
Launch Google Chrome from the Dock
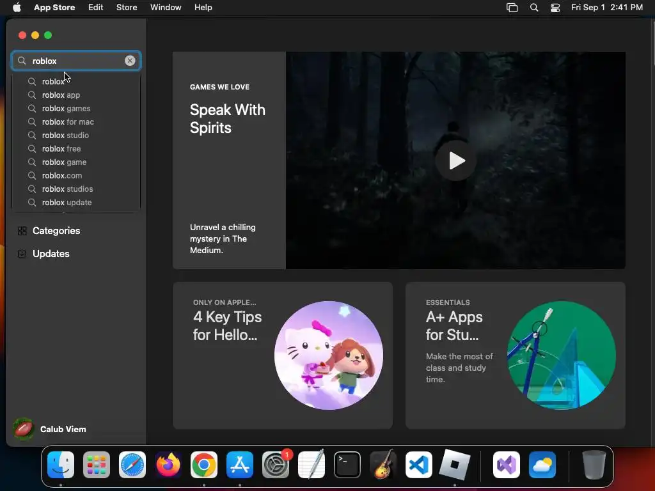[204, 464]
